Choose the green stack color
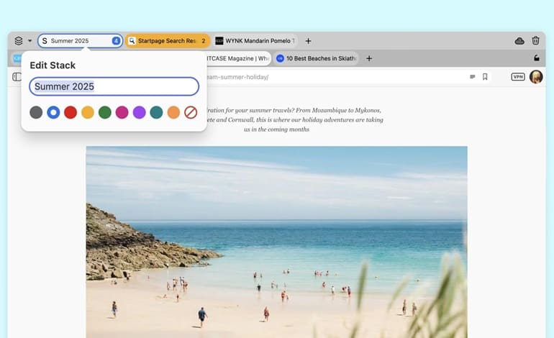The image size is (554, 338). point(105,112)
